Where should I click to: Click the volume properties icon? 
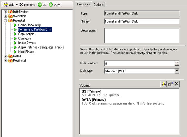(x=170, y=84)
